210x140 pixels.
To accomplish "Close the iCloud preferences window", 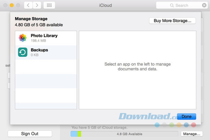I will tap(5, 5).
